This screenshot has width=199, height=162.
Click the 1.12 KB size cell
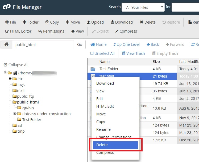pos(159,140)
